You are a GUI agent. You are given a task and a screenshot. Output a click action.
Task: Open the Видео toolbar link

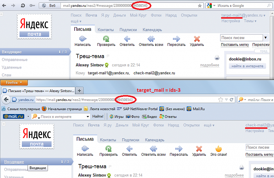pyautogui.click(x=149, y=116)
